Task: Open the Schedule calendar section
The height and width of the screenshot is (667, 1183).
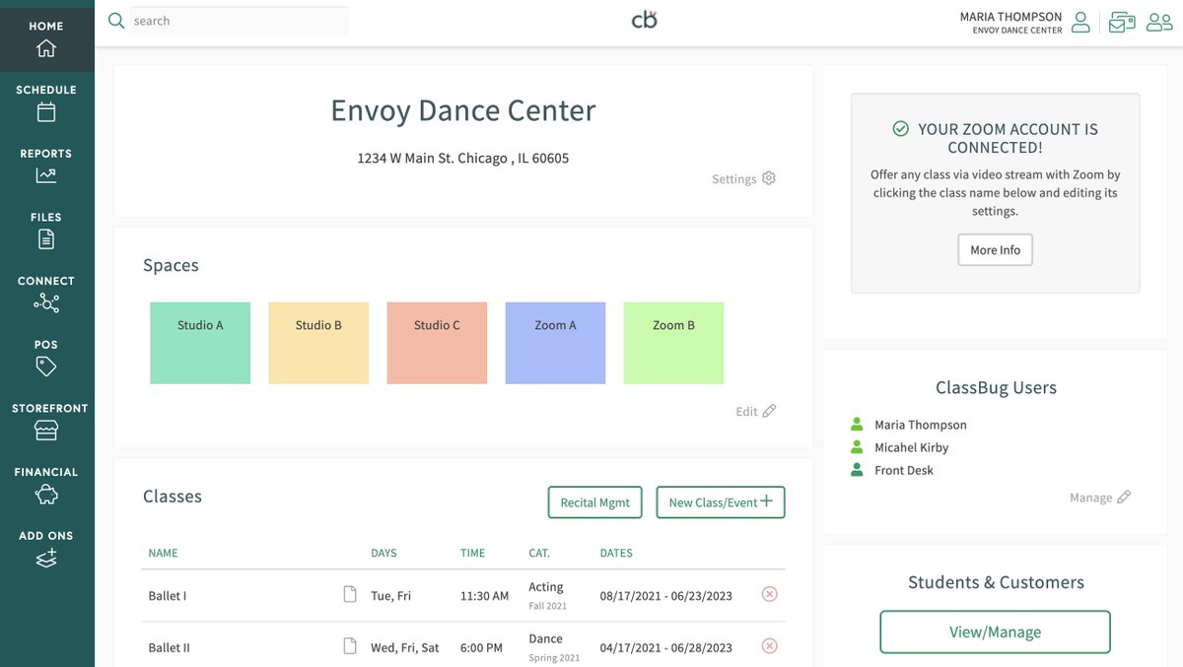Action: 46,101
